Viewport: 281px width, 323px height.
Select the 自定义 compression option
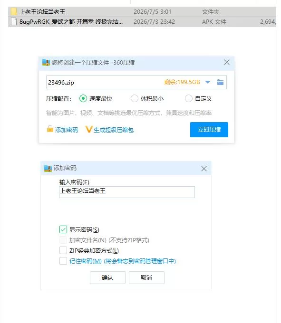(189, 98)
